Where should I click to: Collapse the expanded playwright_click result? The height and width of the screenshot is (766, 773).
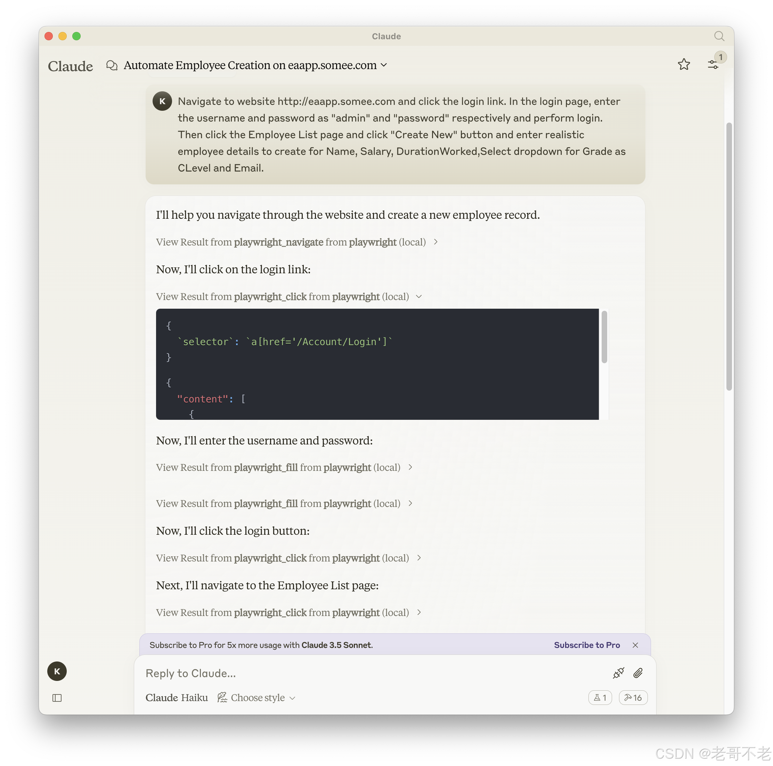[x=419, y=297]
